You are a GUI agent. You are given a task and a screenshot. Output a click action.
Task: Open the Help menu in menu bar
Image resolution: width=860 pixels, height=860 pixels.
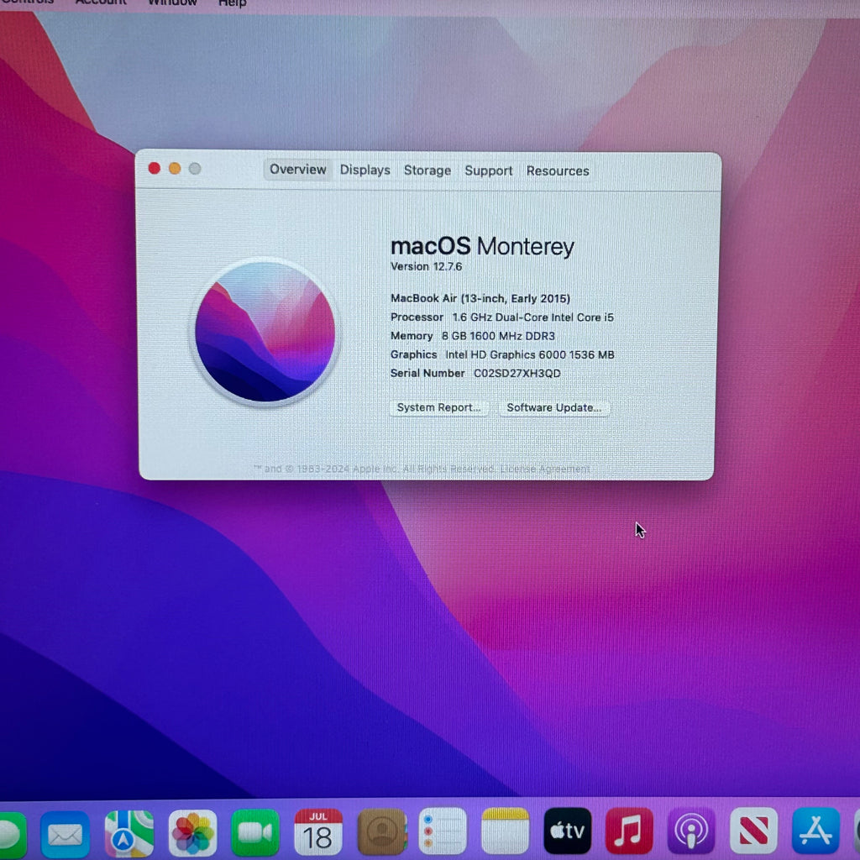(233, 3)
